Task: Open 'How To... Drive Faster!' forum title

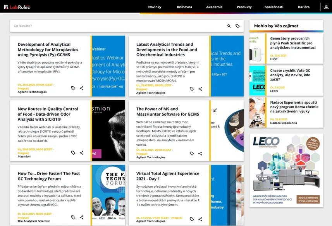Action: click(49, 176)
